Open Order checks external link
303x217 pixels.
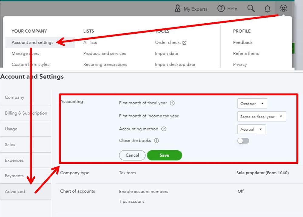coord(170,43)
